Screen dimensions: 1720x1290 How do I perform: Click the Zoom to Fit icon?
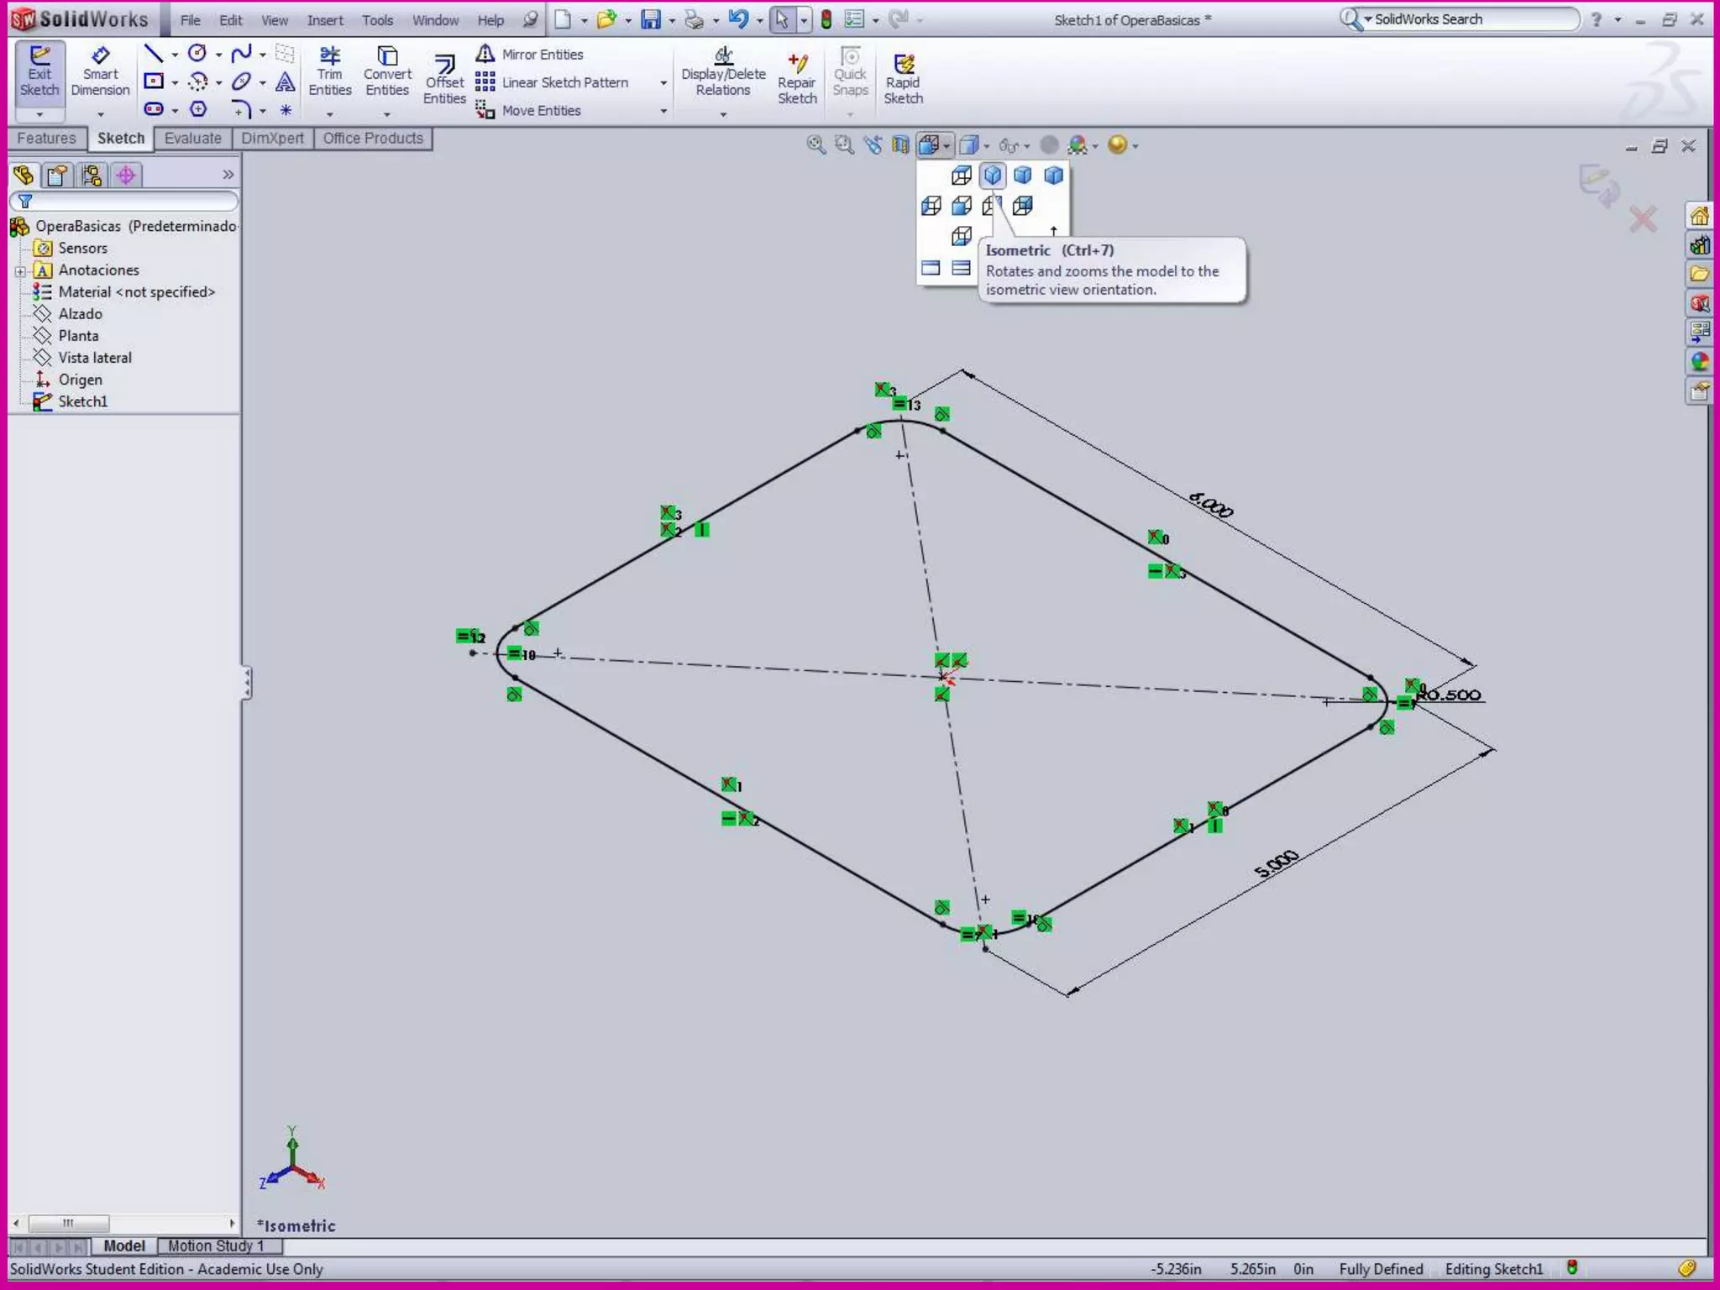(x=815, y=145)
